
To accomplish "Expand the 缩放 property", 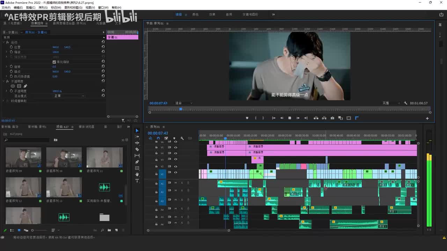I will (6, 52).
